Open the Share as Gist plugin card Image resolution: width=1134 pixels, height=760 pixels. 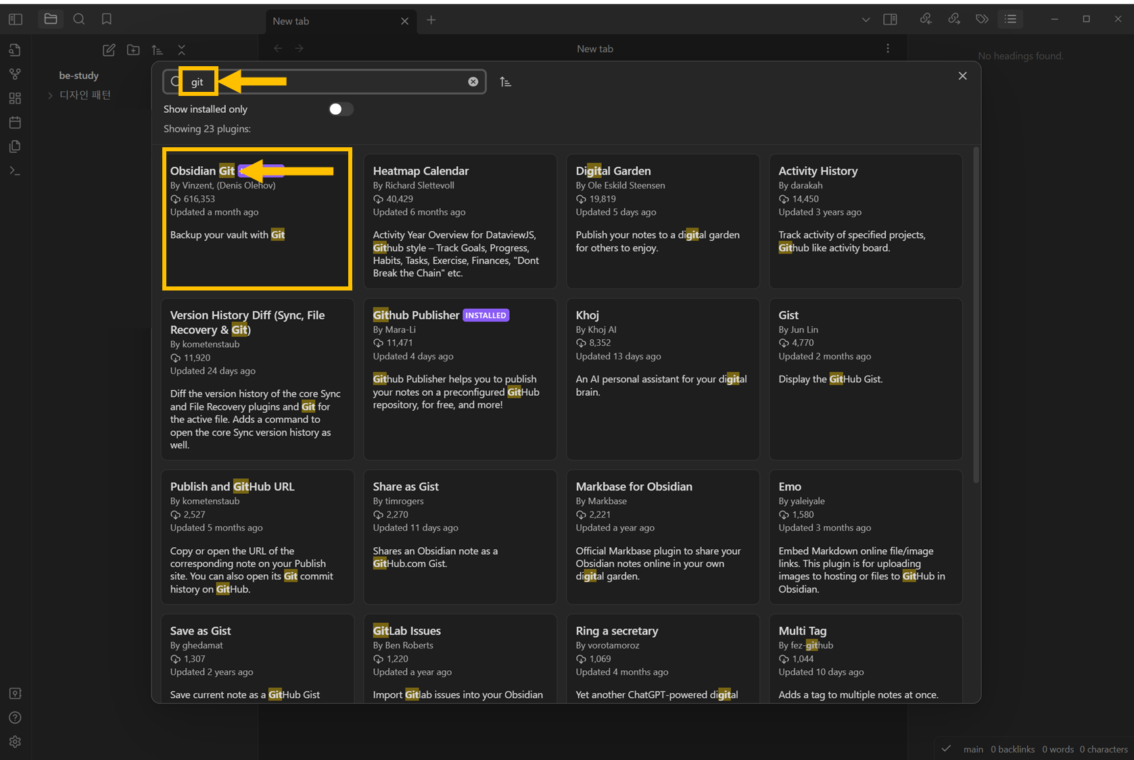(460, 537)
